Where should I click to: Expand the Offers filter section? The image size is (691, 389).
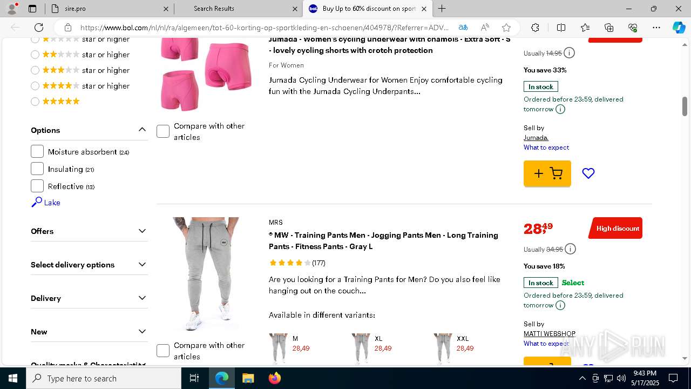click(89, 231)
